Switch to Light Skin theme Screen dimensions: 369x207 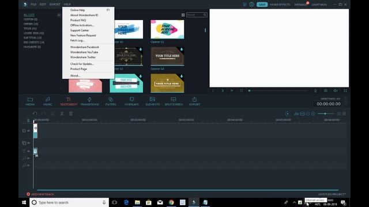[x=319, y=5]
